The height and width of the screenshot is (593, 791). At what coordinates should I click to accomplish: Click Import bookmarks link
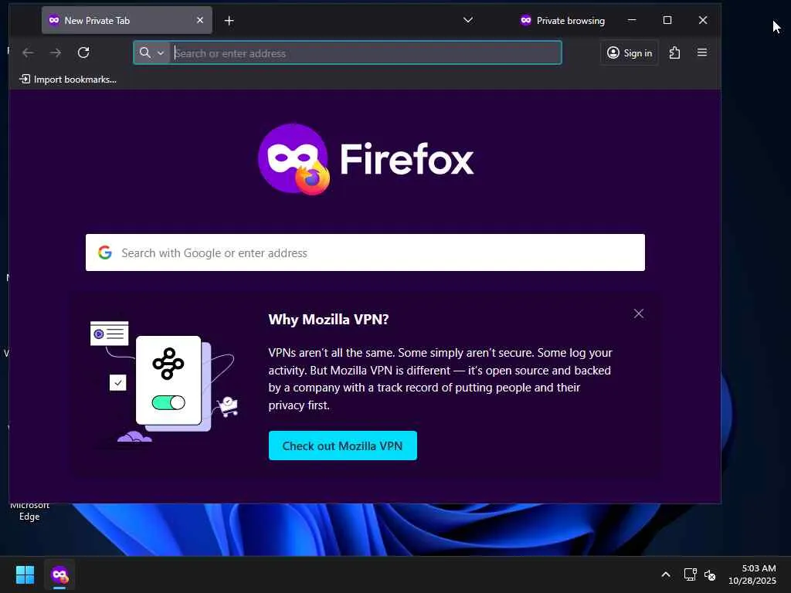coord(68,80)
